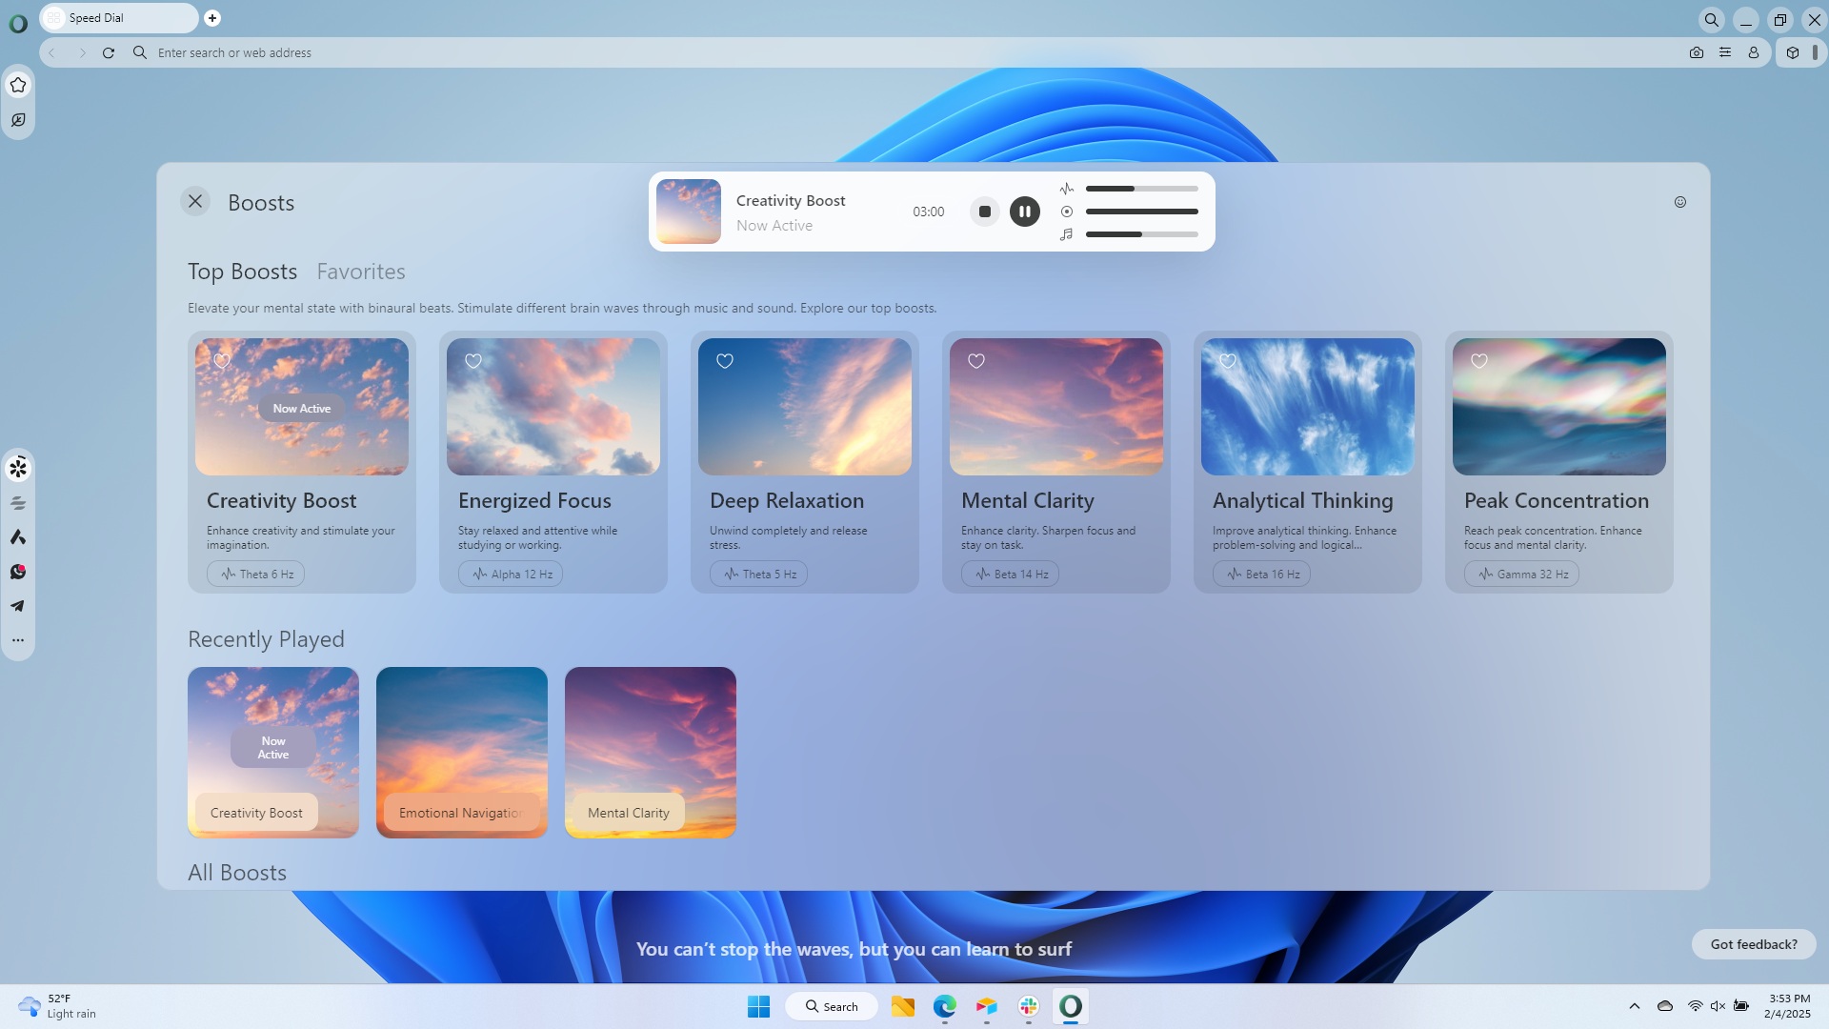Click the smiley feedback icon in Boosts panel
The height and width of the screenshot is (1029, 1829).
point(1680,202)
